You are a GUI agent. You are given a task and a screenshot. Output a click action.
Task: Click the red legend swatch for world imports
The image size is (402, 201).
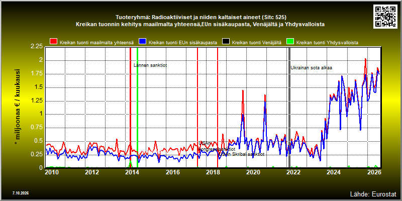pos(53,42)
